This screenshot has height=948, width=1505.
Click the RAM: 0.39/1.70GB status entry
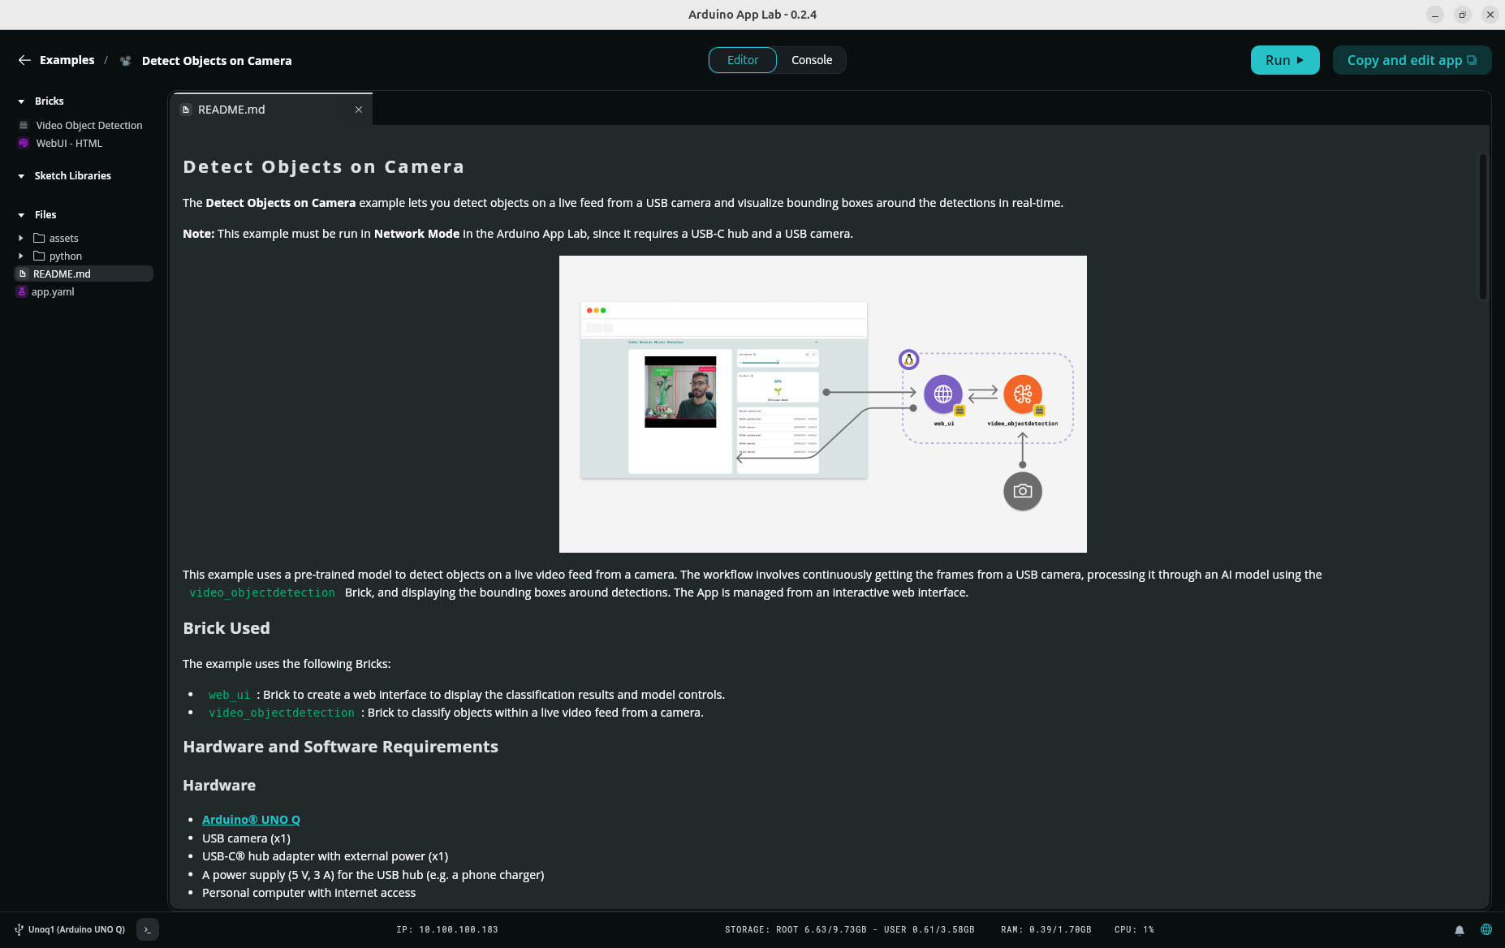pyautogui.click(x=1046, y=929)
